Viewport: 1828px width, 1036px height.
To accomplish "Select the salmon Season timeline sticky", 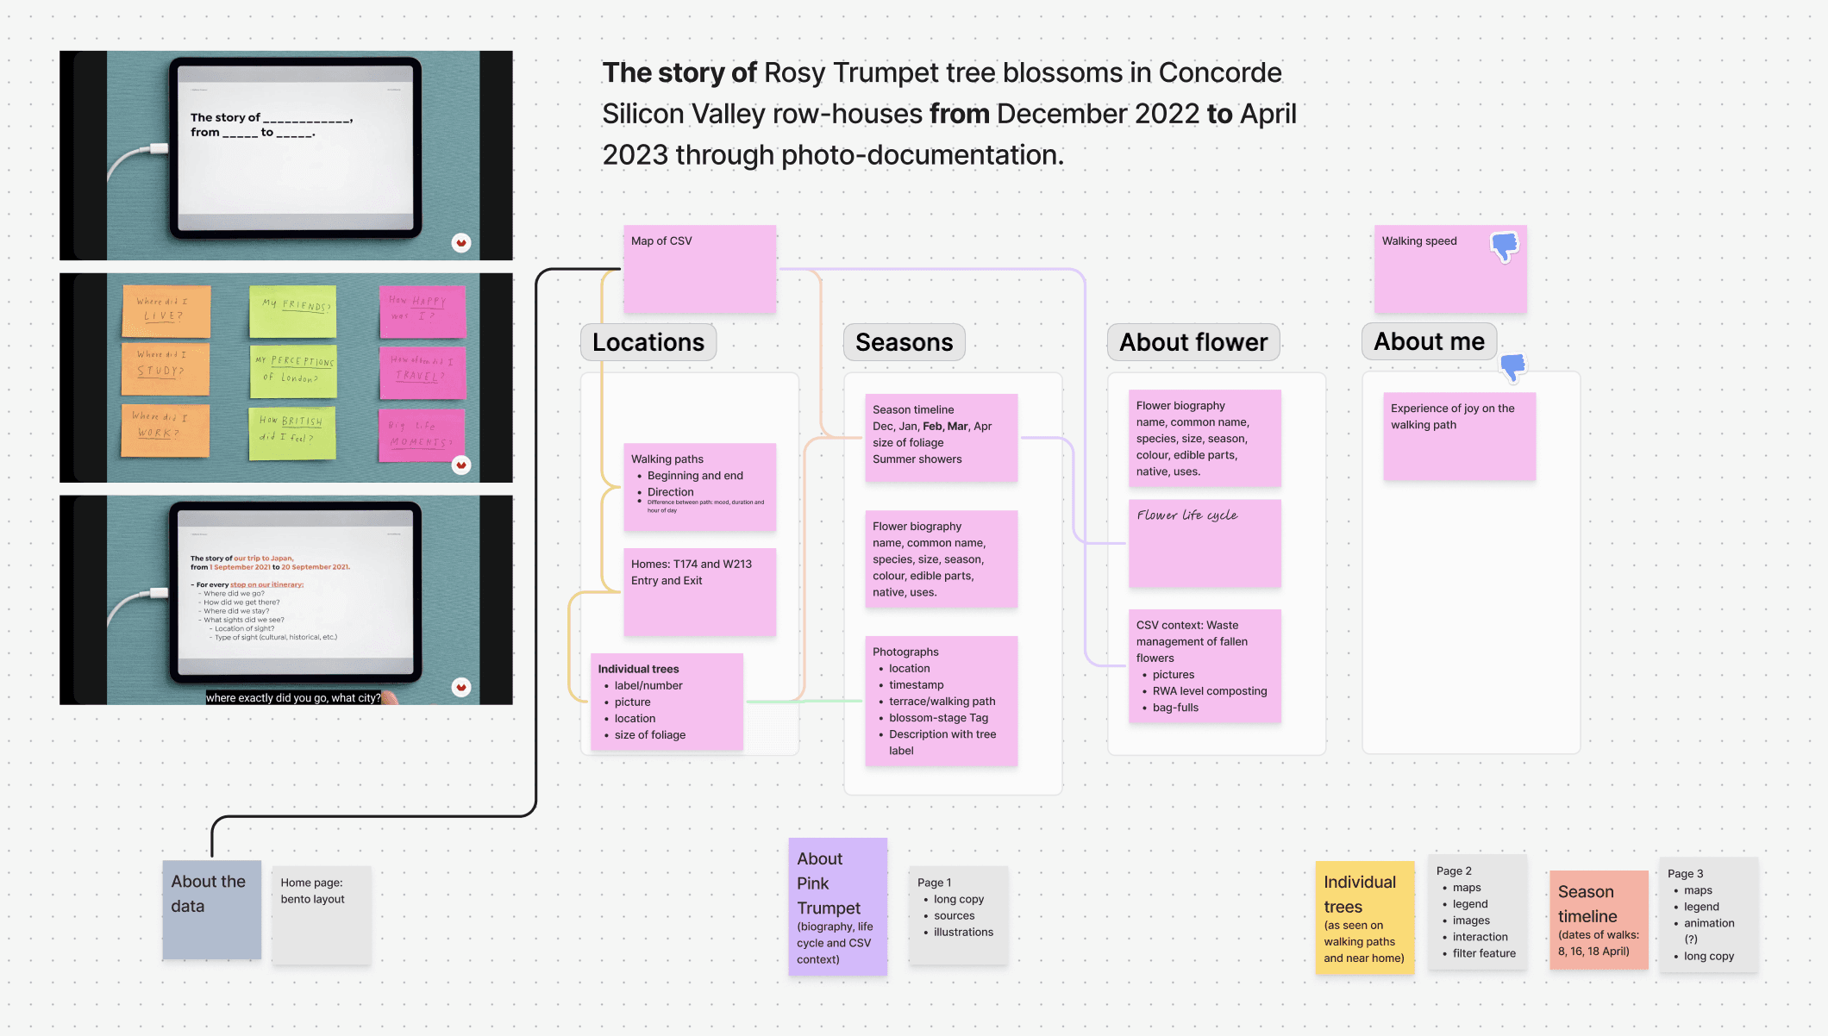I will [1598, 921].
